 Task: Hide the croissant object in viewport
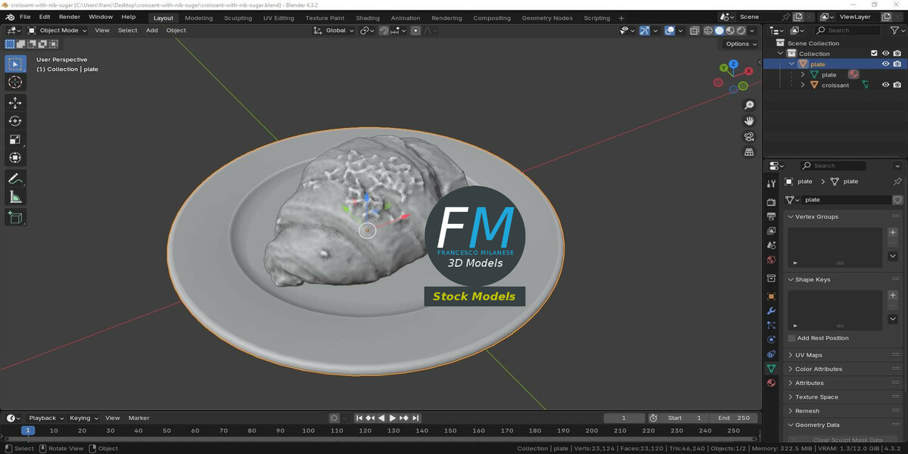click(885, 86)
